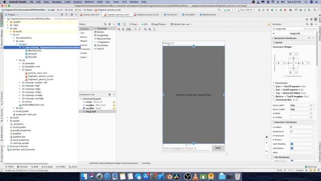Screen dimensions: 321x181
Task: Open Search Everywhere magnifier in main toolbar
Action: tap(315, 10)
